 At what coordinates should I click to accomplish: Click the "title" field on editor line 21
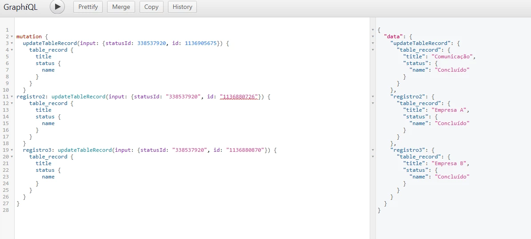[x=44, y=163]
